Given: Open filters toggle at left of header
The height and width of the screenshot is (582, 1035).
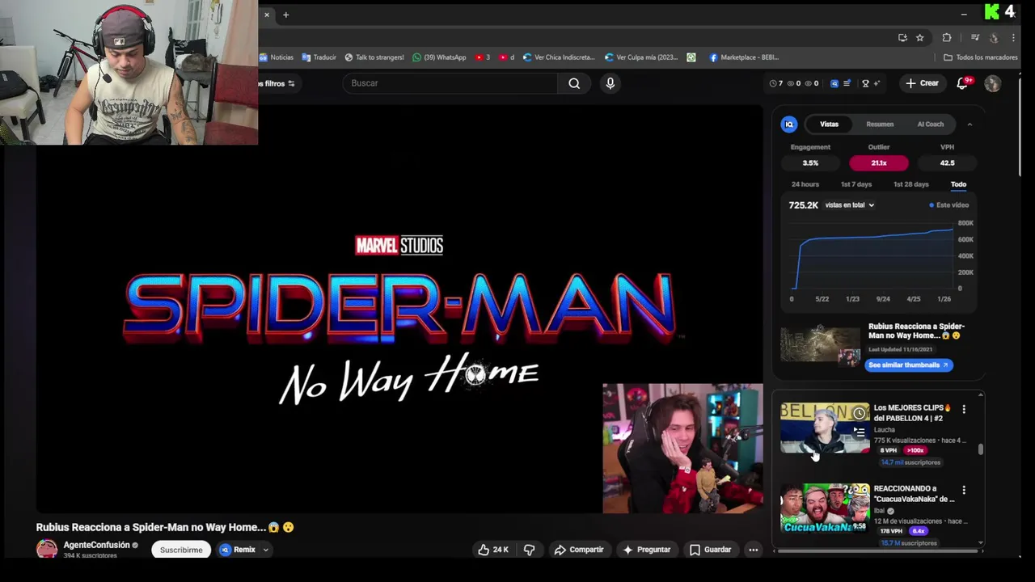Looking at the screenshot, I should (x=277, y=83).
